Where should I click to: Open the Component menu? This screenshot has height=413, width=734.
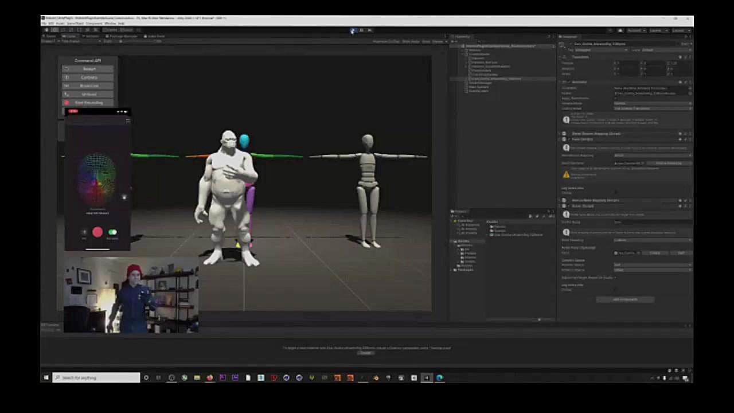click(x=93, y=24)
